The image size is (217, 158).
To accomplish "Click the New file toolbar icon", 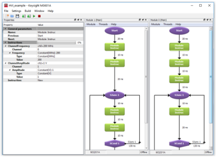I will [x=7, y=16].
